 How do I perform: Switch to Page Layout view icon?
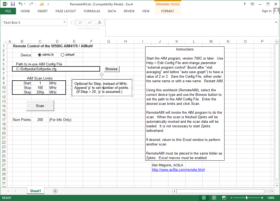(x=214, y=198)
